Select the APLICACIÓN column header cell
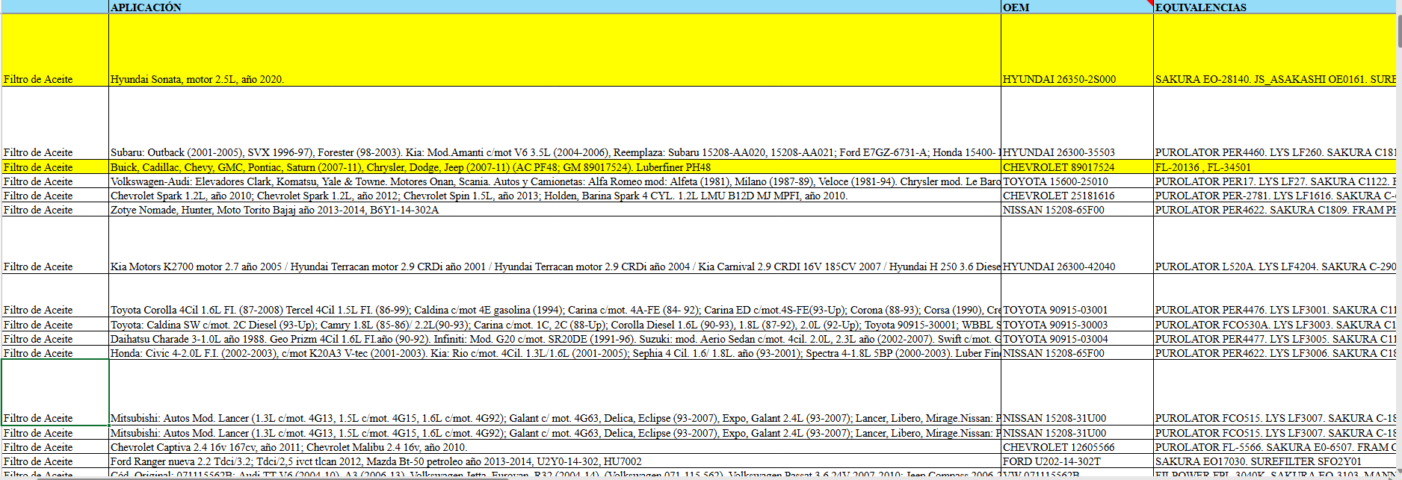Image resolution: width=1402 pixels, height=480 pixels. (x=555, y=7)
